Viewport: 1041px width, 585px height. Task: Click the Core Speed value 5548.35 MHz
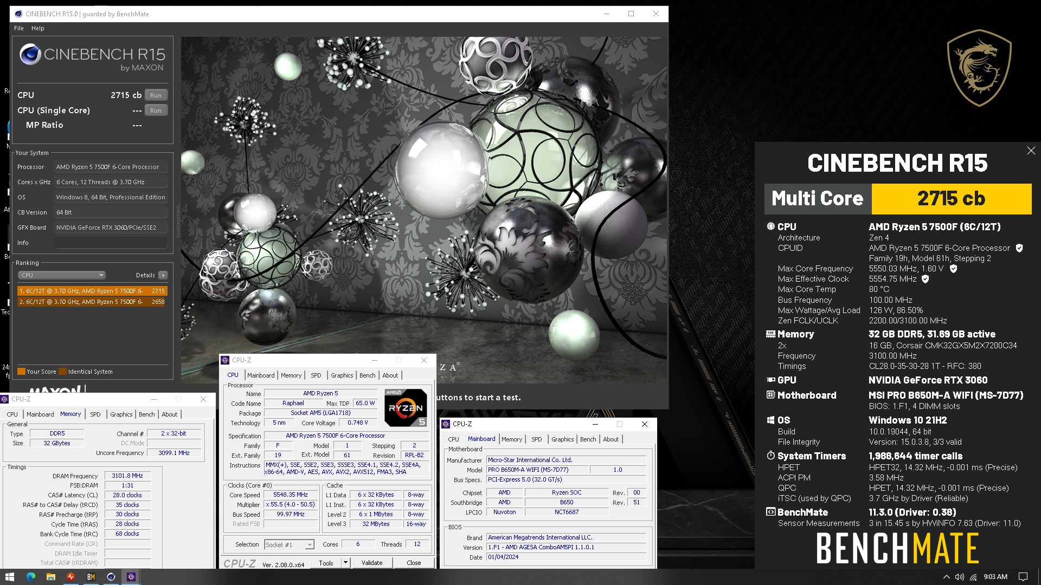[x=291, y=495]
